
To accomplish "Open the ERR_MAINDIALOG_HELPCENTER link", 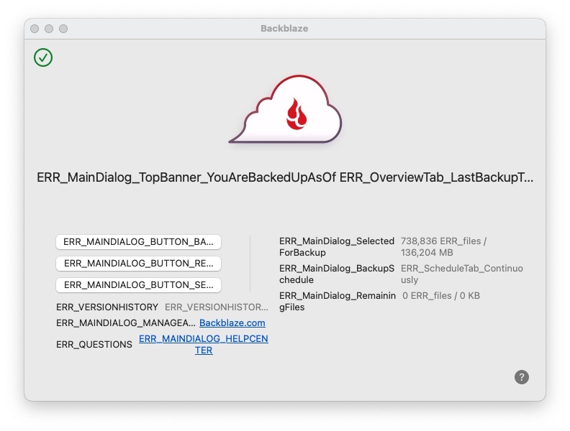I will (x=204, y=344).
